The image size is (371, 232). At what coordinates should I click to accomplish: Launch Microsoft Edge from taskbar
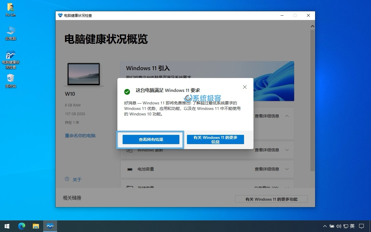click(x=22, y=226)
